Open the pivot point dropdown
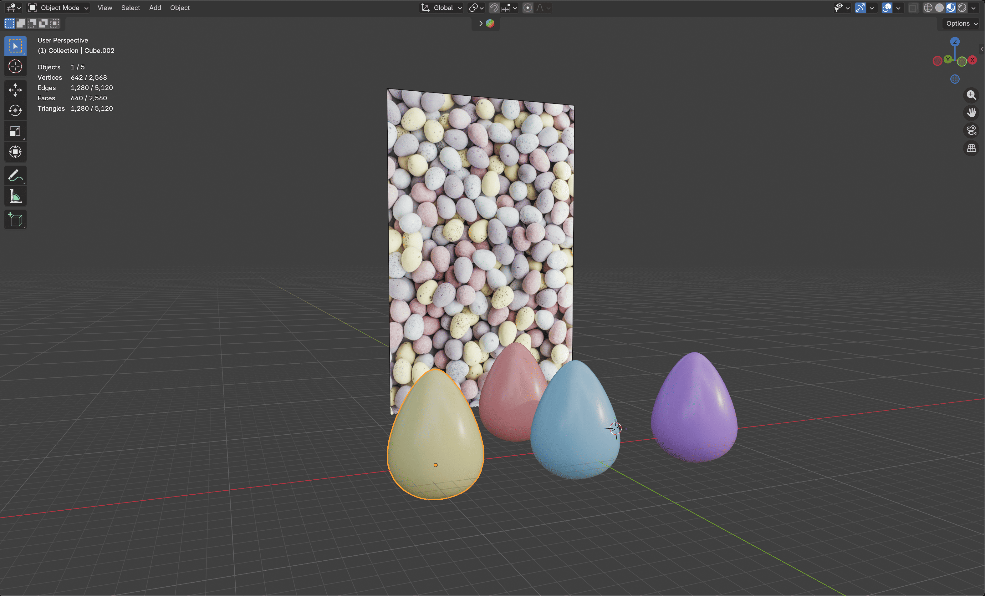Image resolution: width=985 pixels, height=596 pixels. 476,8
